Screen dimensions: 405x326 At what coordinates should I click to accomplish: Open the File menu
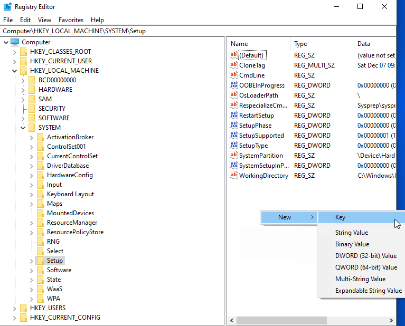[8, 20]
